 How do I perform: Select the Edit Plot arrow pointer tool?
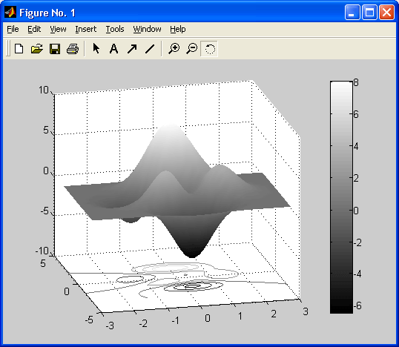(x=96, y=48)
